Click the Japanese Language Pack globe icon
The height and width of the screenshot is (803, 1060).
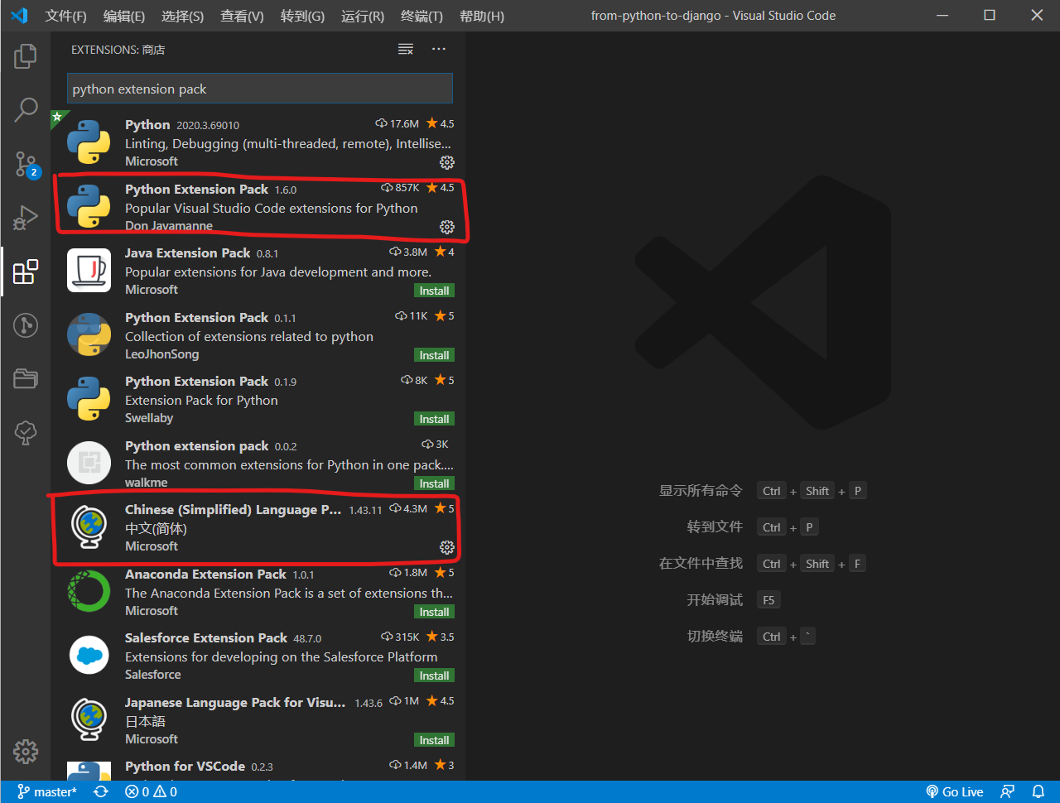[x=89, y=719]
